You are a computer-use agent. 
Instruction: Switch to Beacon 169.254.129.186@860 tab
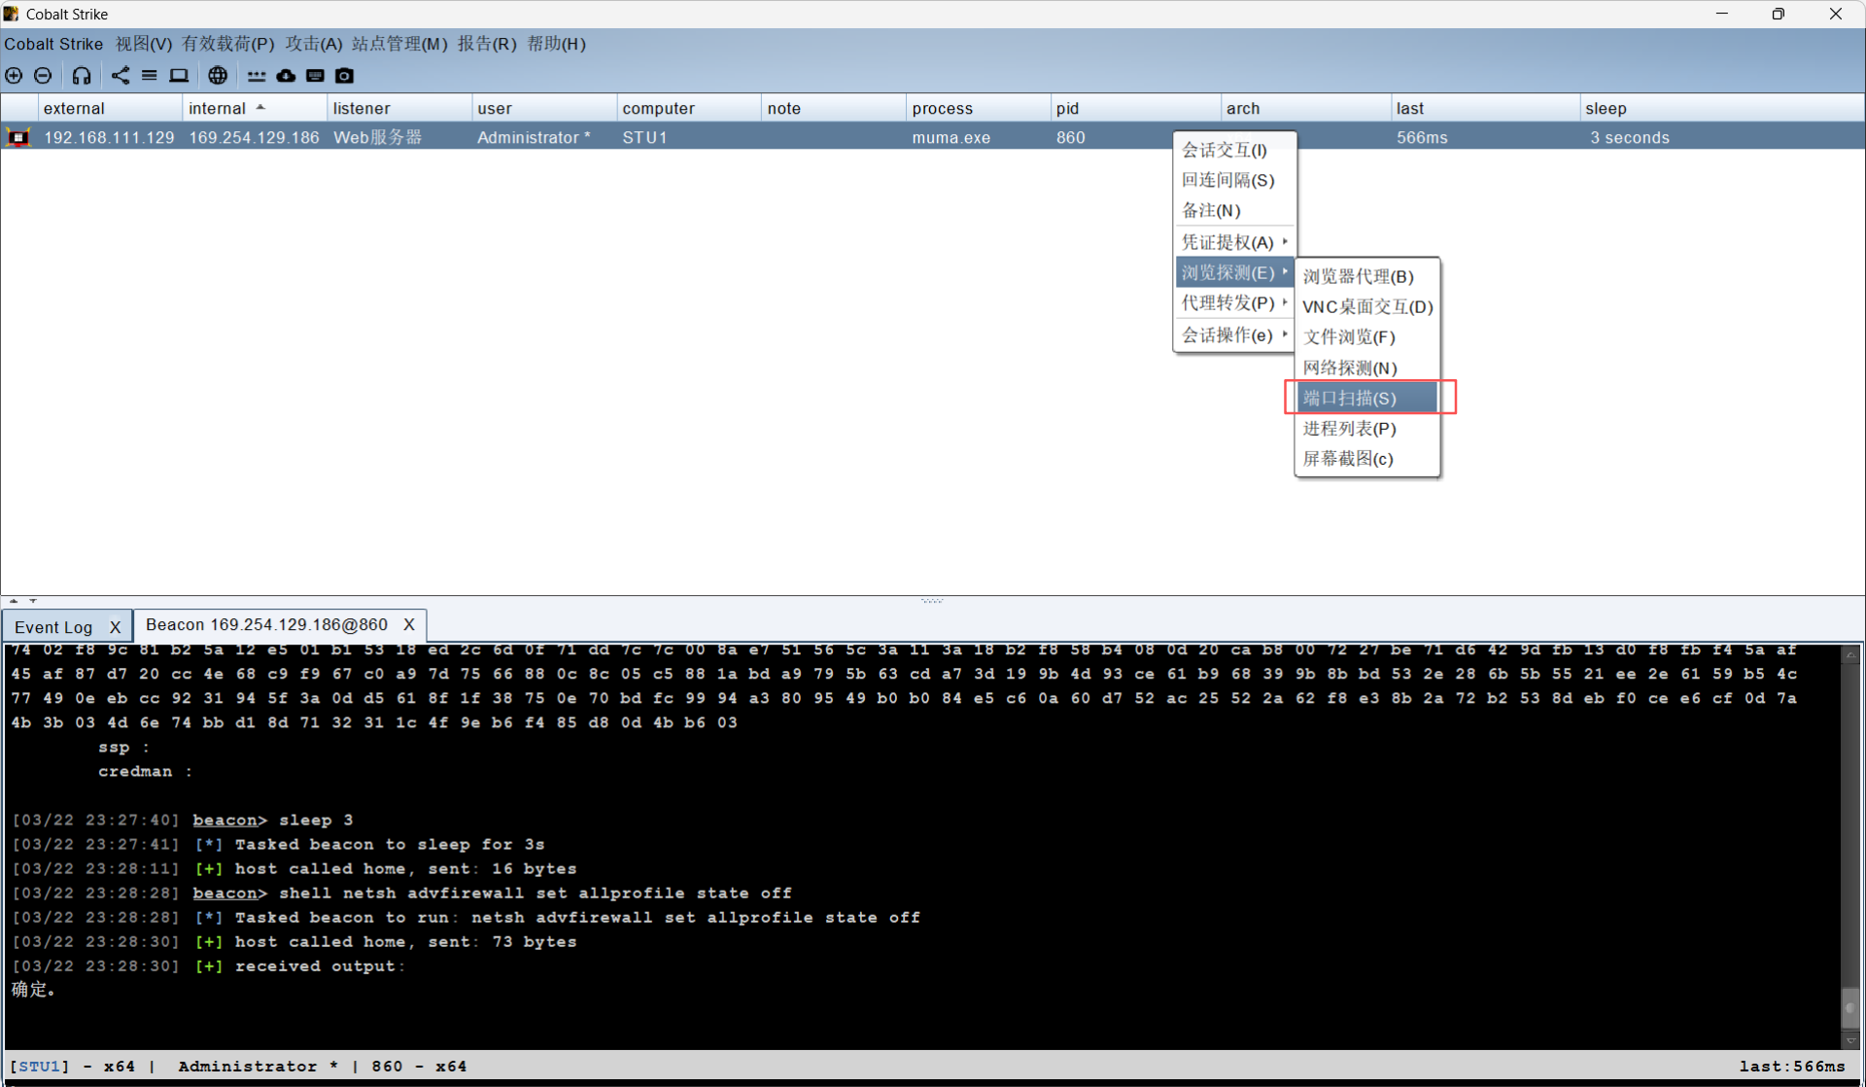click(x=266, y=624)
